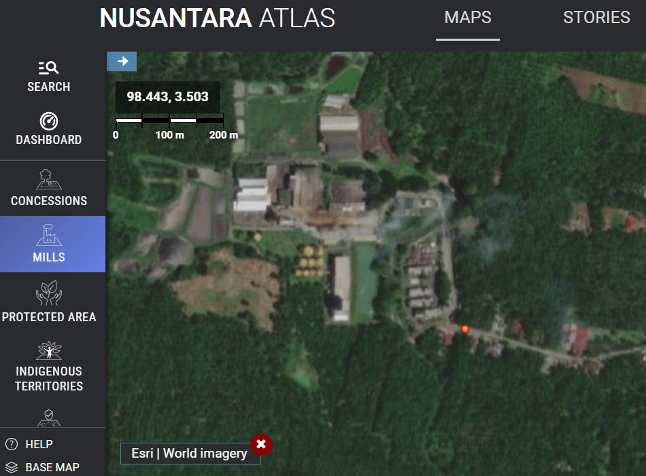Open the Indigenous Territories icon
The width and height of the screenshot is (646, 476).
(48, 350)
